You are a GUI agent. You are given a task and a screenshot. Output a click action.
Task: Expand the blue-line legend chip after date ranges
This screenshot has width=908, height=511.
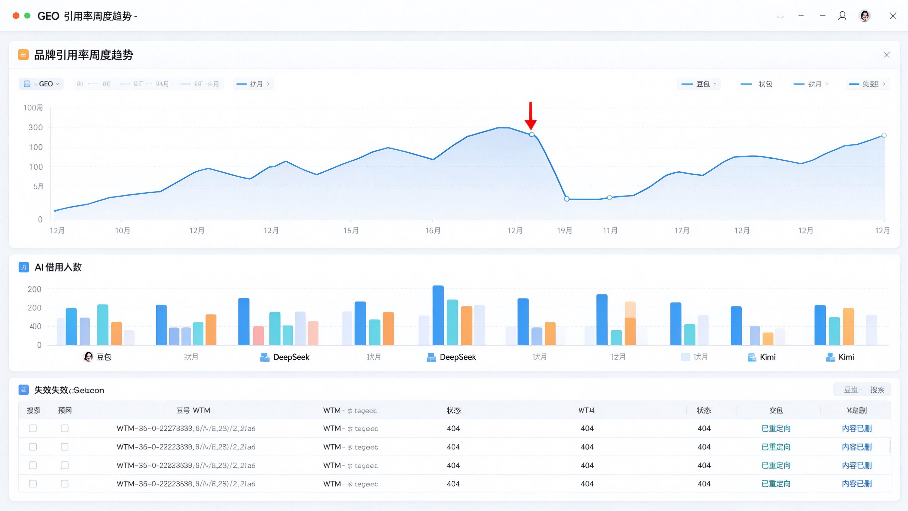[253, 84]
